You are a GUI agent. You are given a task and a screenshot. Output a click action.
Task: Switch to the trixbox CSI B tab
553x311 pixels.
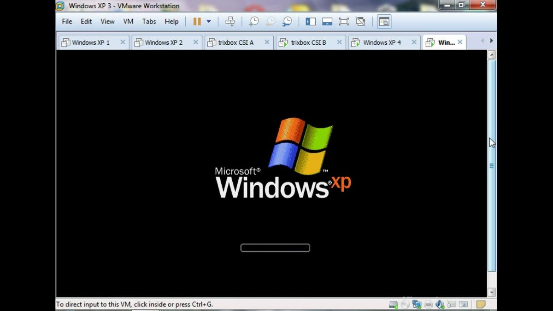(x=311, y=42)
